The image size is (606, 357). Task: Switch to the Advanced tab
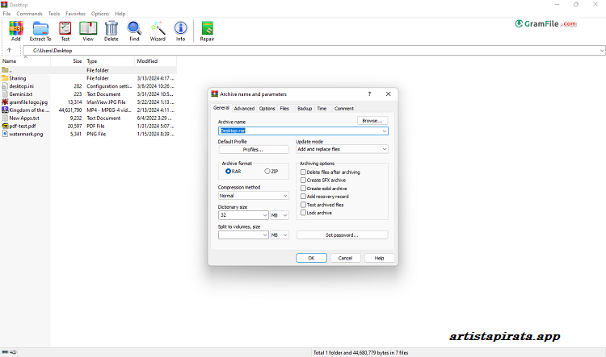pos(244,108)
